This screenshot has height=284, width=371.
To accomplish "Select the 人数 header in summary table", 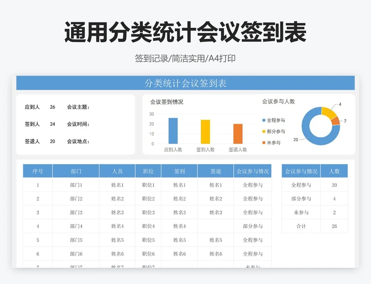I will tap(334, 171).
